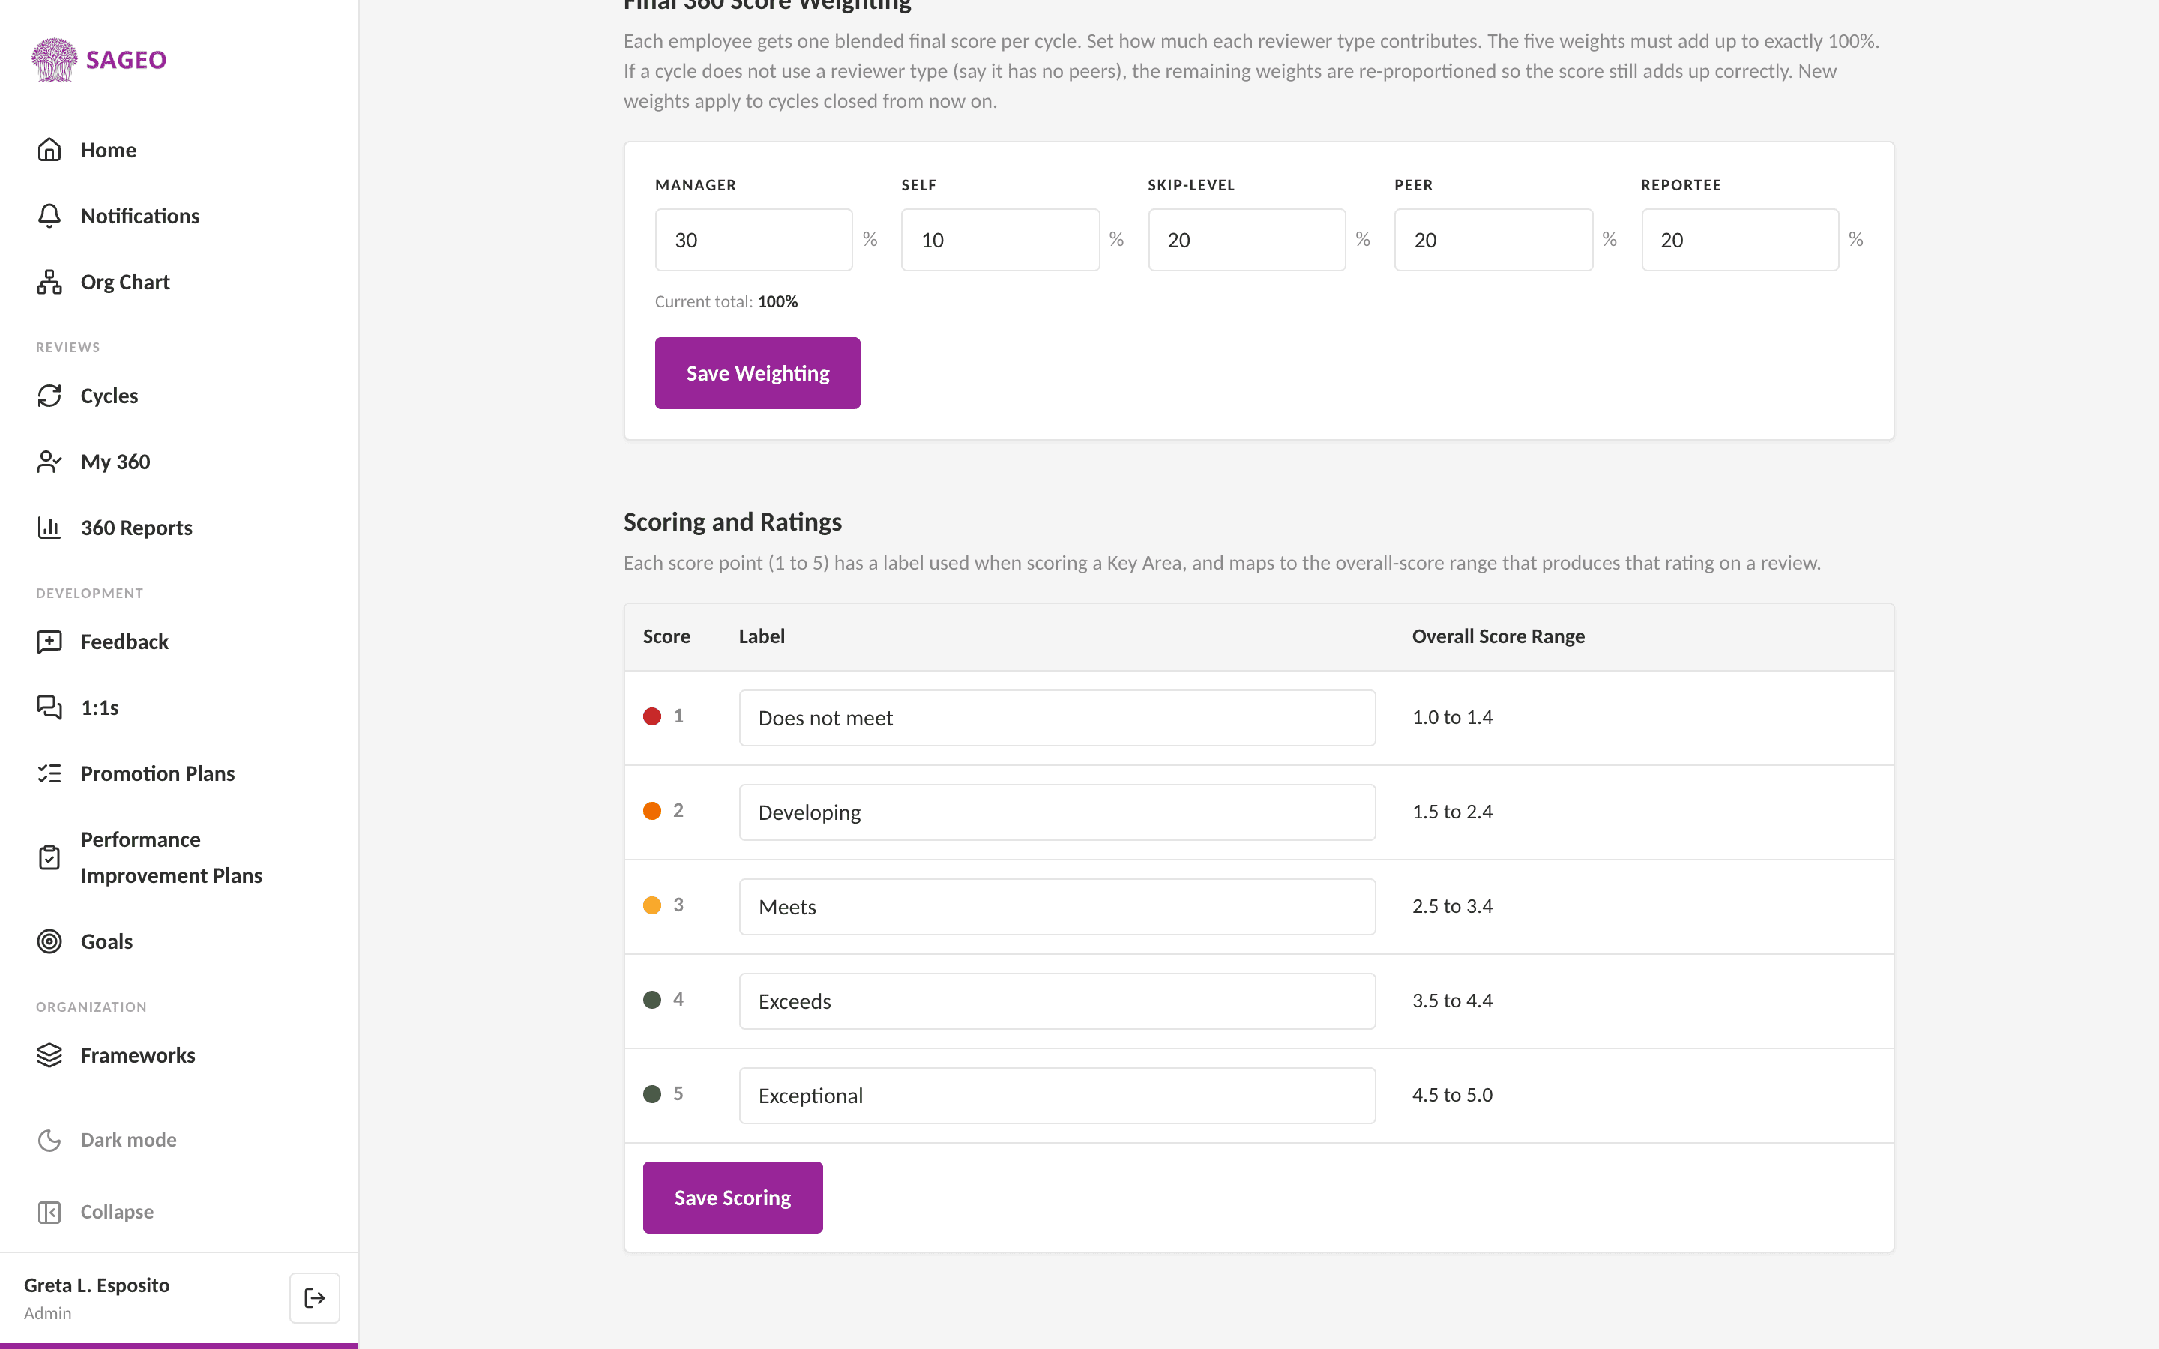Edit the 'Exceptional' label field

click(x=1057, y=1096)
